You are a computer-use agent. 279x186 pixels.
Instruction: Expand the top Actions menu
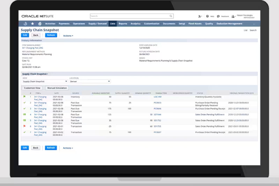pos(68,36)
